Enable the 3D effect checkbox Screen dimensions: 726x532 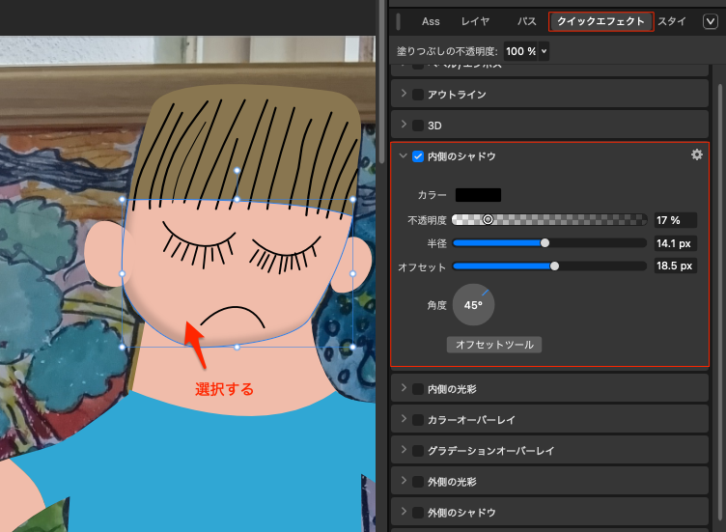(418, 126)
